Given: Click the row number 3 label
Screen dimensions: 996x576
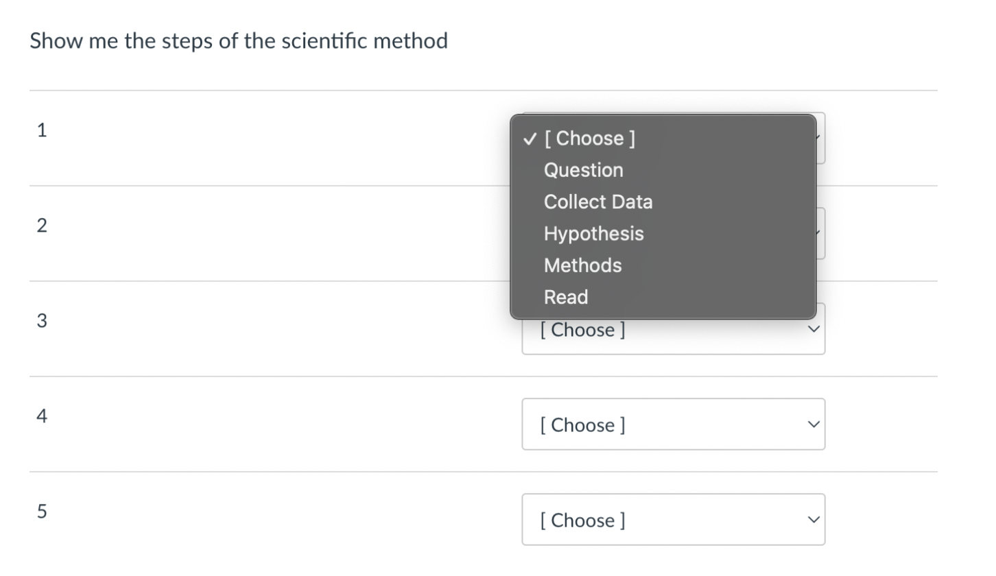Looking at the screenshot, I should [x=42, y=321].
